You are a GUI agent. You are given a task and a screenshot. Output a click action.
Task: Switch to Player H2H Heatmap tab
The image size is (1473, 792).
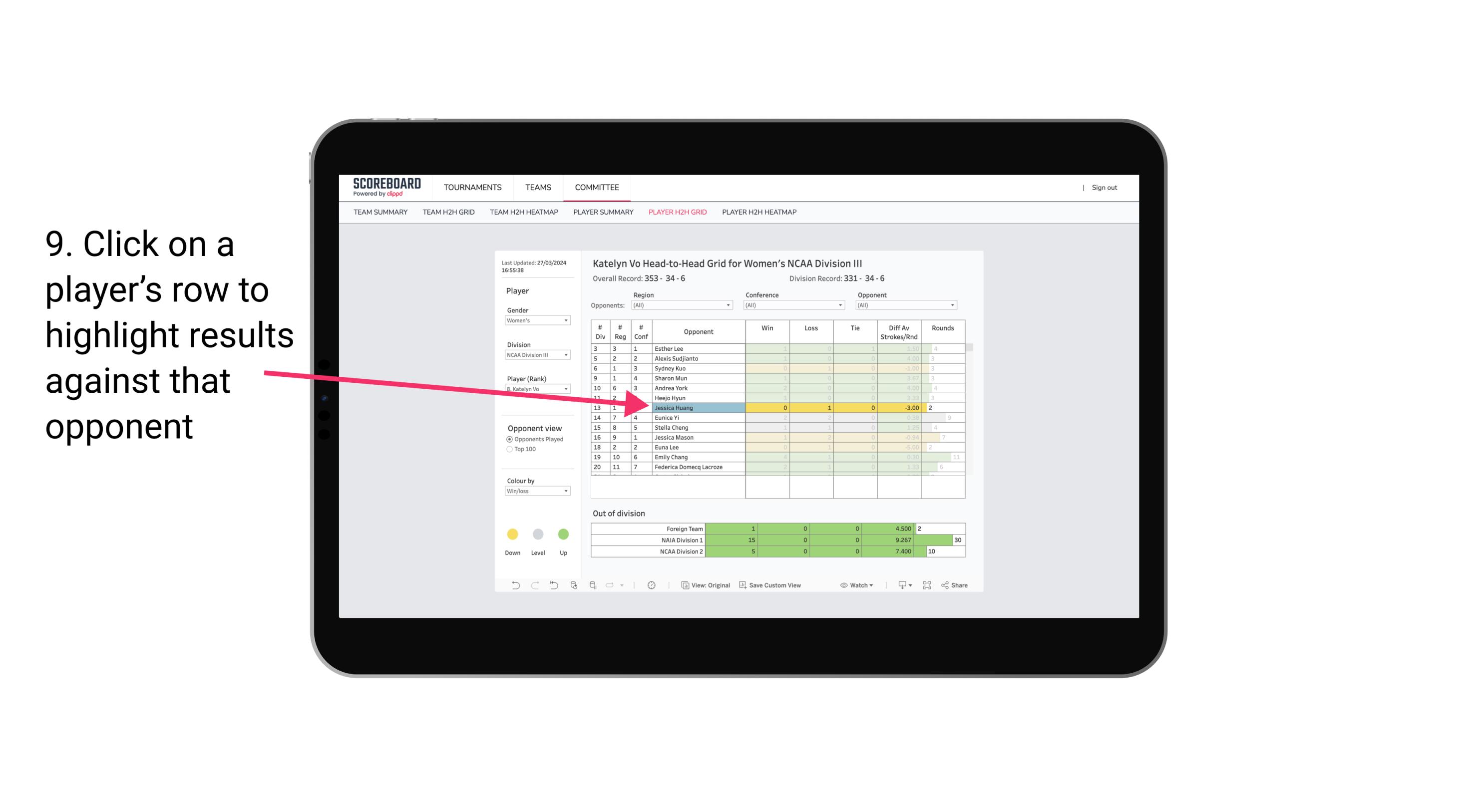pos(760,215)
